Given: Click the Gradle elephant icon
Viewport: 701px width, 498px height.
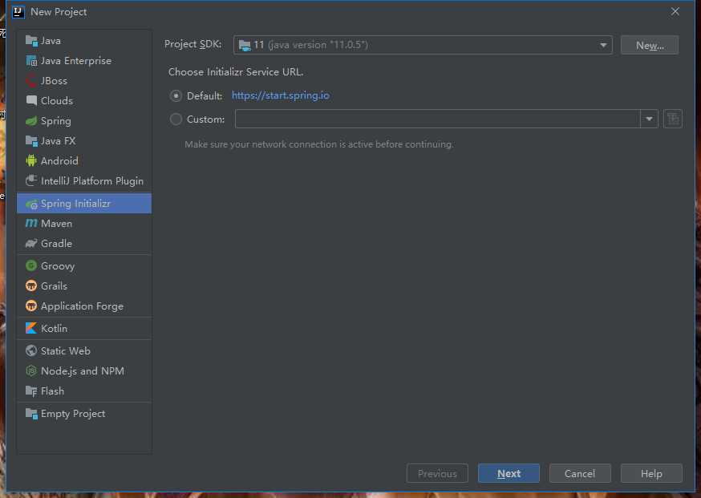Looking at the screenshot, I should pos(31,244).
